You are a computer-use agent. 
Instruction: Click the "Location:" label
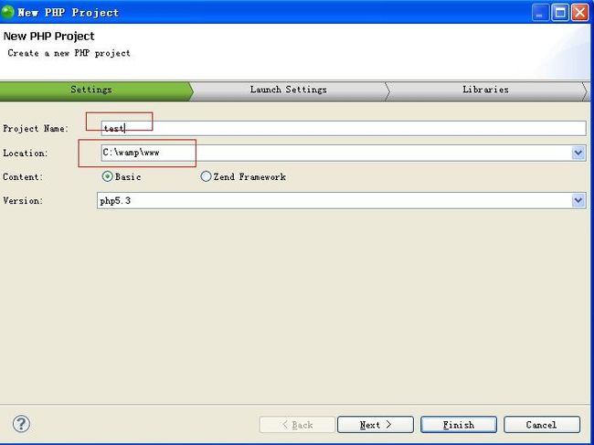(x=26, y=154)
